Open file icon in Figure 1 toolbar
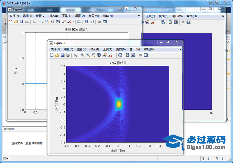This screenshot has height=163, width=233. [16, 22]
